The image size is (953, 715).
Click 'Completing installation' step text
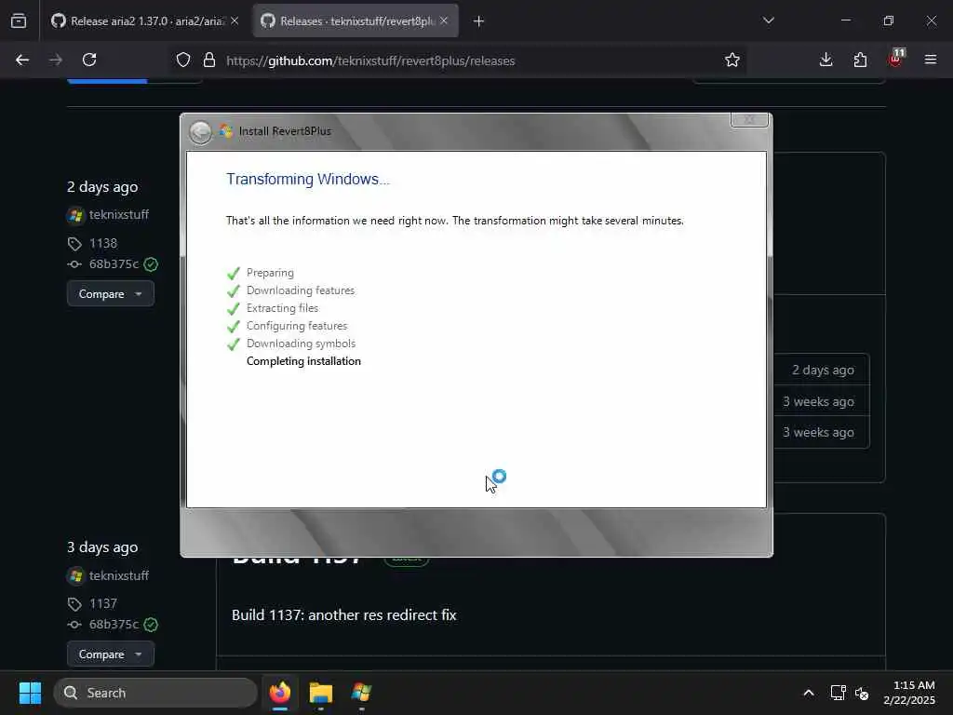tap(304, 361)
